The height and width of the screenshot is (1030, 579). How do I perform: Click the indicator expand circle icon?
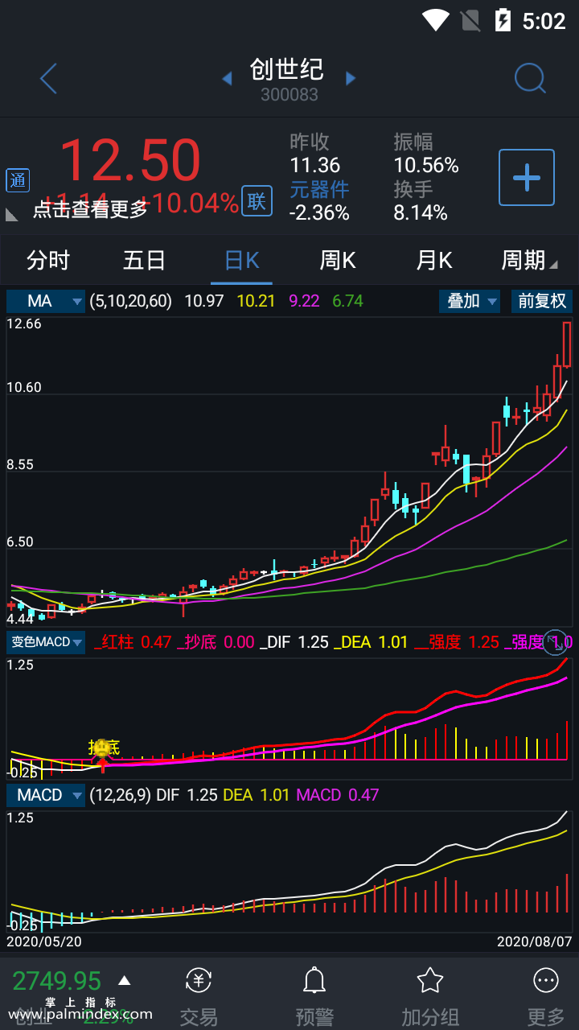coord(556,641)
